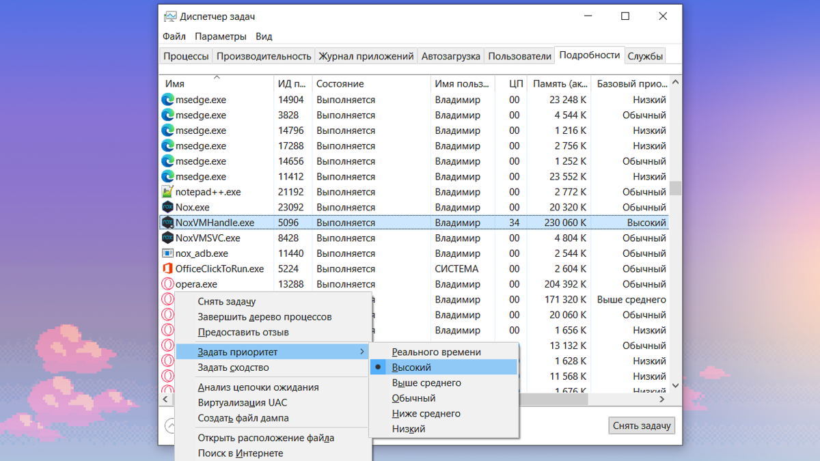Choose Анализ цепочки ожидания
The height and width of the screenshot is (461, 820).
pyautogui.click(x=273, y=387)
